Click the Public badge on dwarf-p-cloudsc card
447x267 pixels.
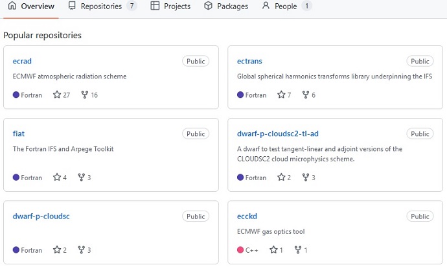196,216
